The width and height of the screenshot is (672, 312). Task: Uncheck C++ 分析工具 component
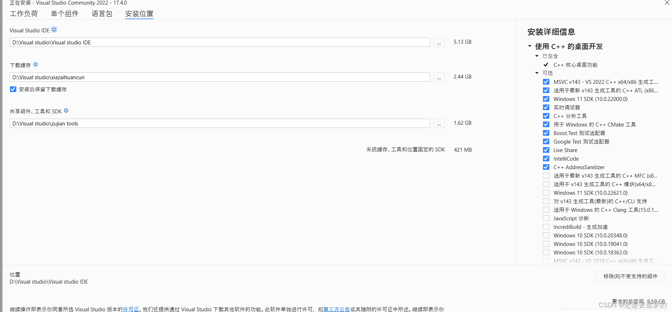[546, 116]
